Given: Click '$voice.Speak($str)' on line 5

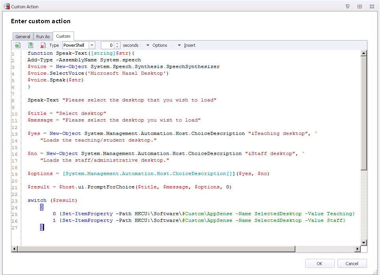Looking at the screenshot, I should point(56,80).
